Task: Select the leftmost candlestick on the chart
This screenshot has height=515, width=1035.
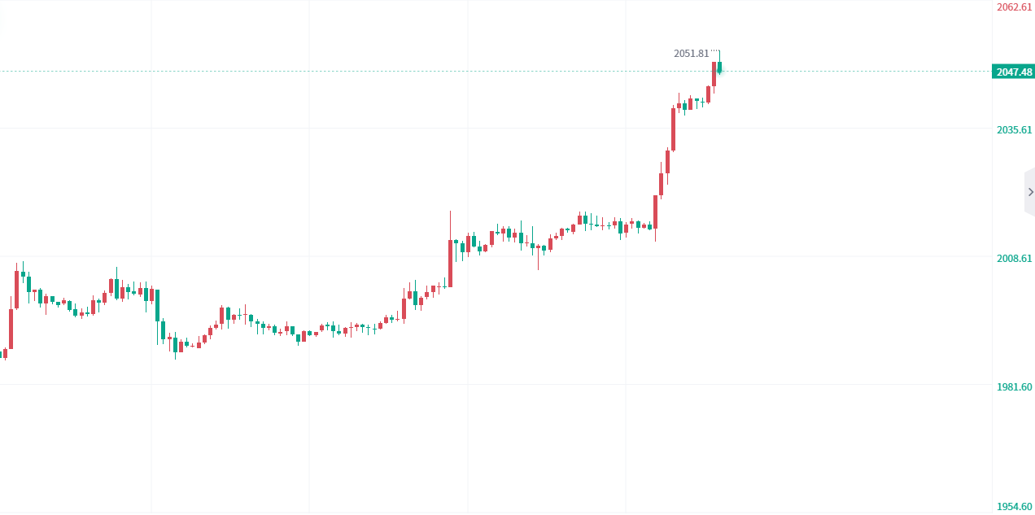Action: click(x=5, y=353)
